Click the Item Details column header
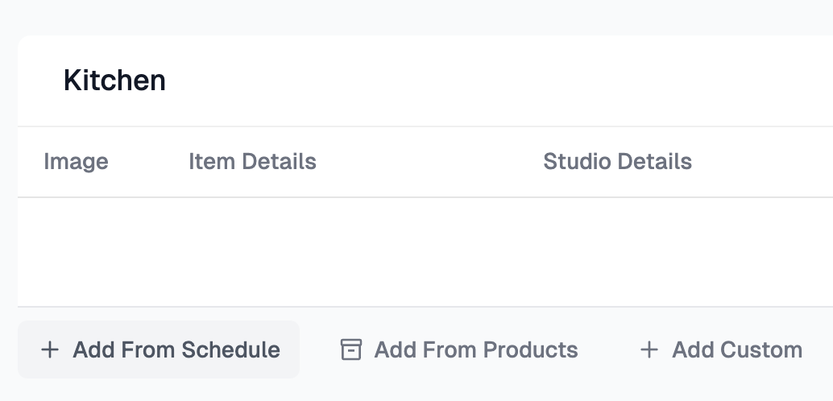 252,162
